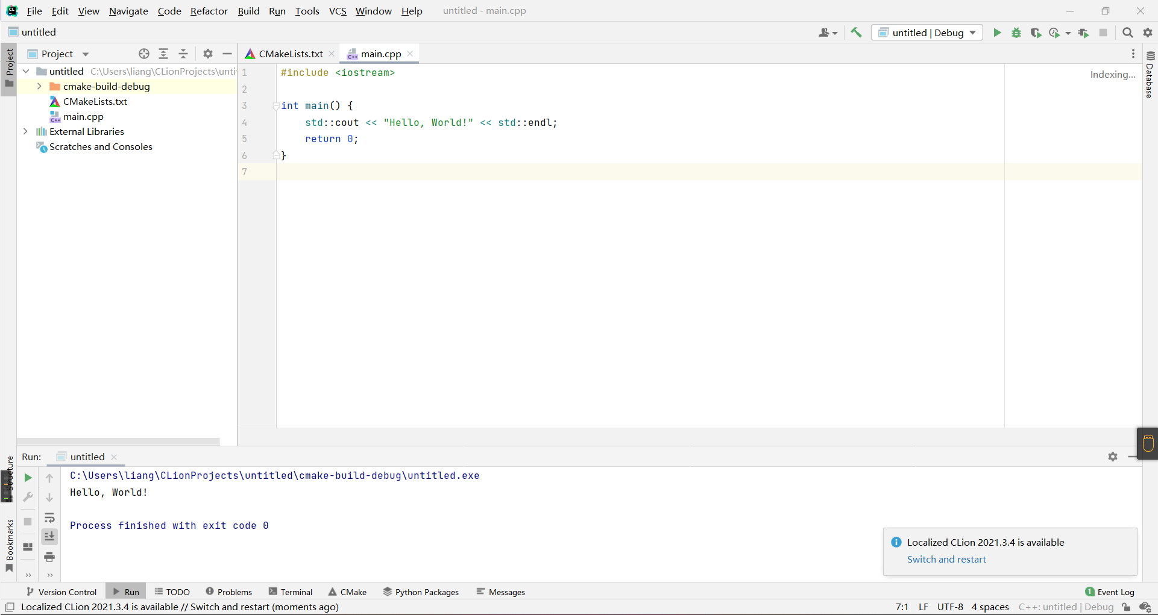The width and height of the screenshot is (1158, 615).
Task: Click the Attach to Process icon
Action: point(1083,33)
